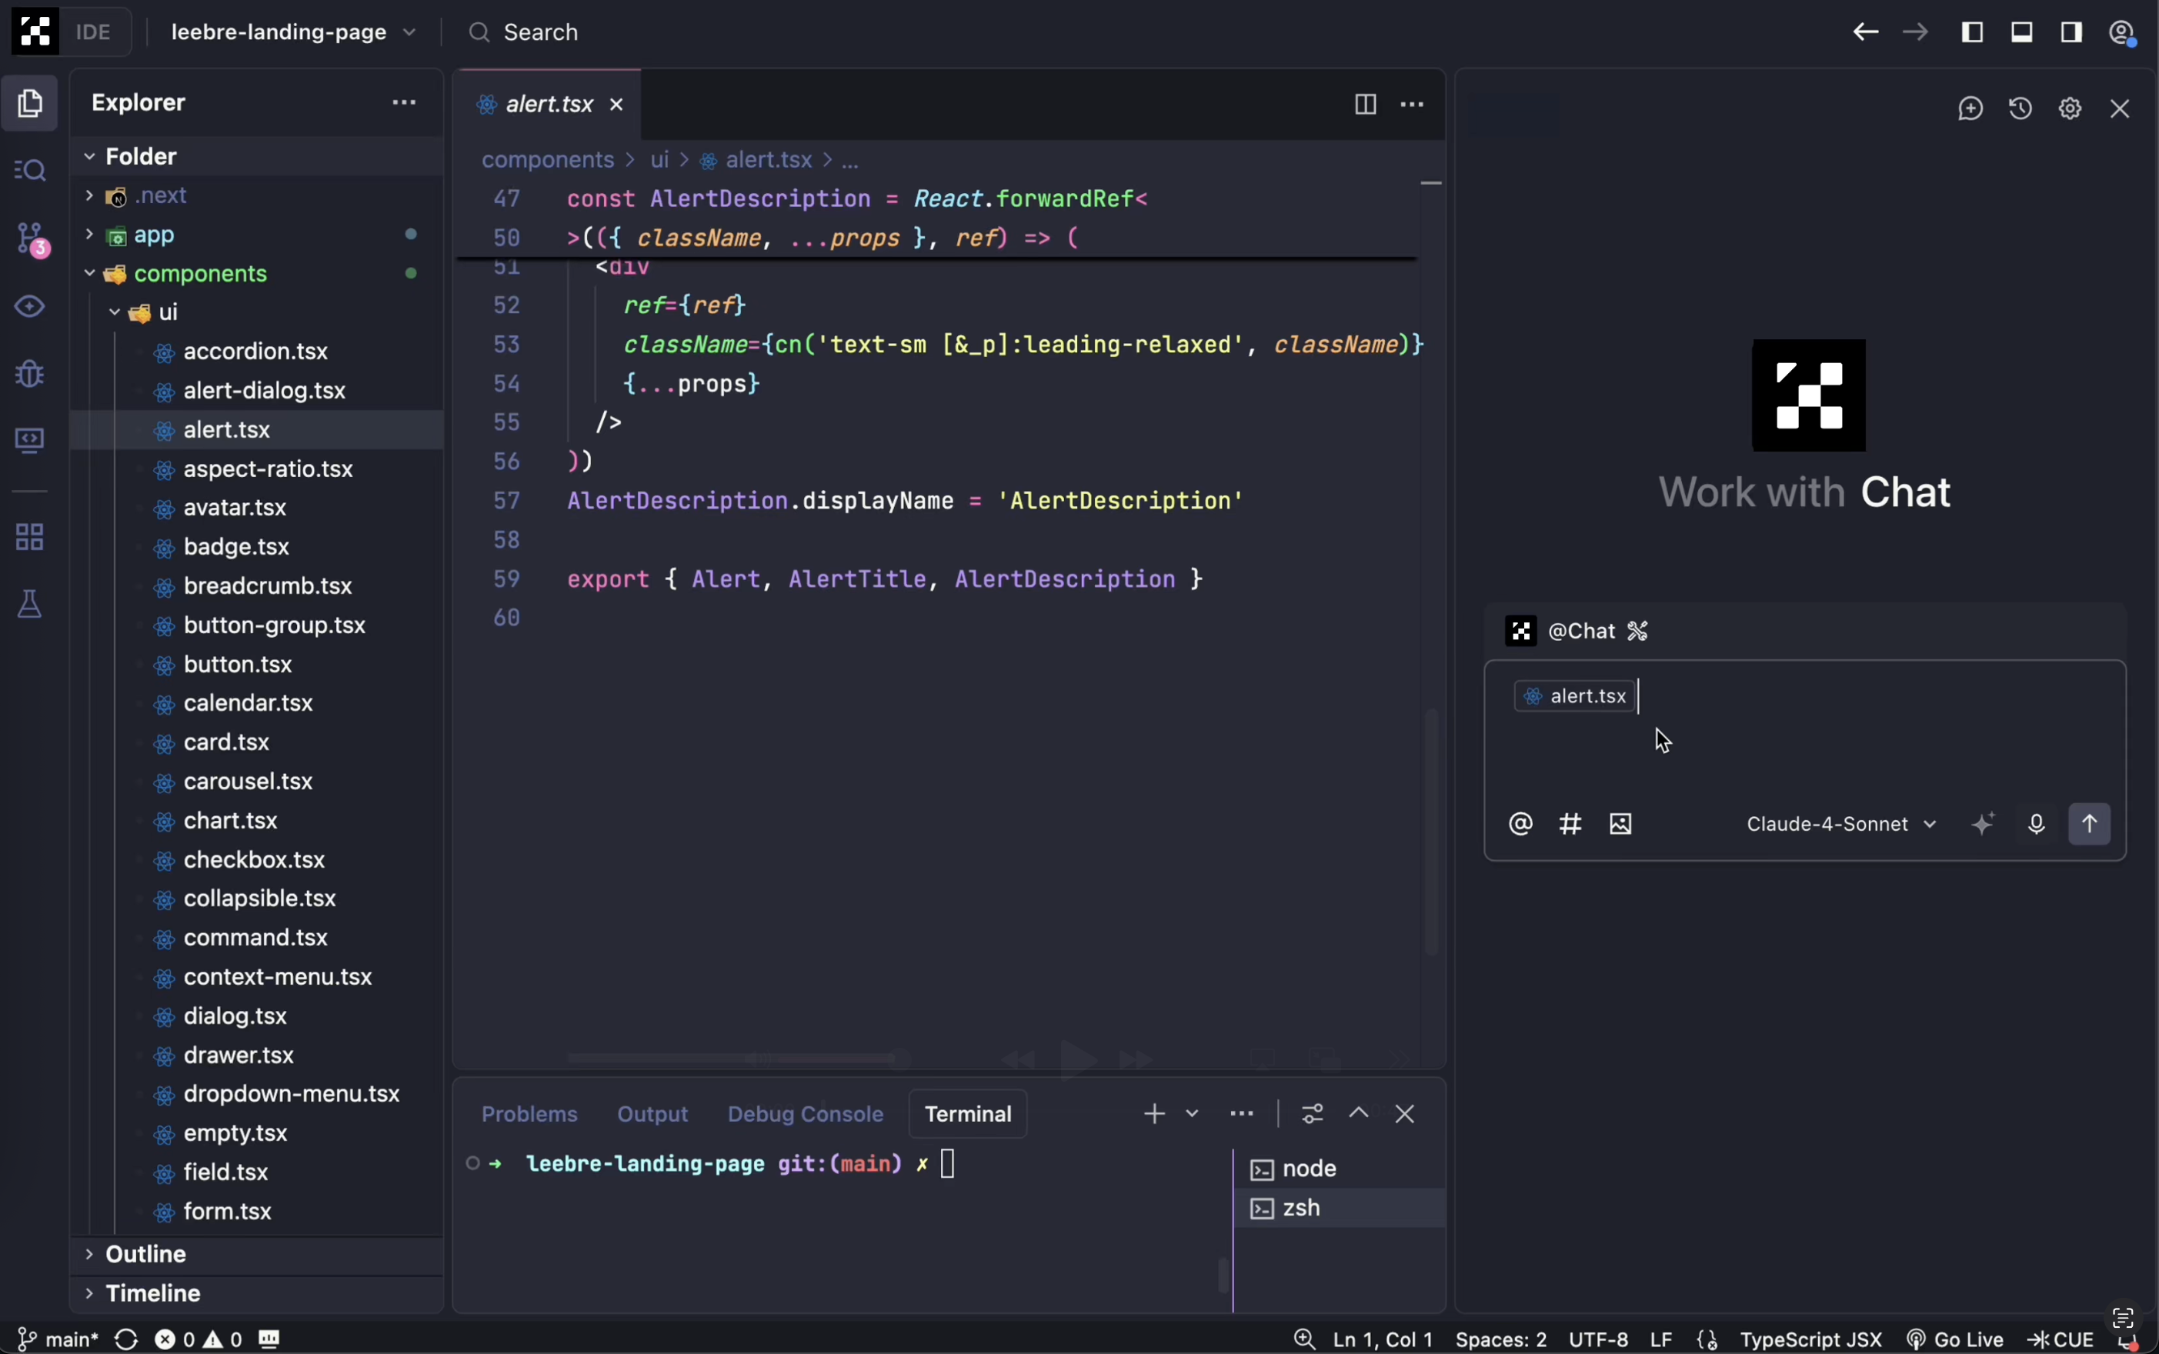Select the Run and Debug bug icon

pyautogui.click(x=29, y=373)
